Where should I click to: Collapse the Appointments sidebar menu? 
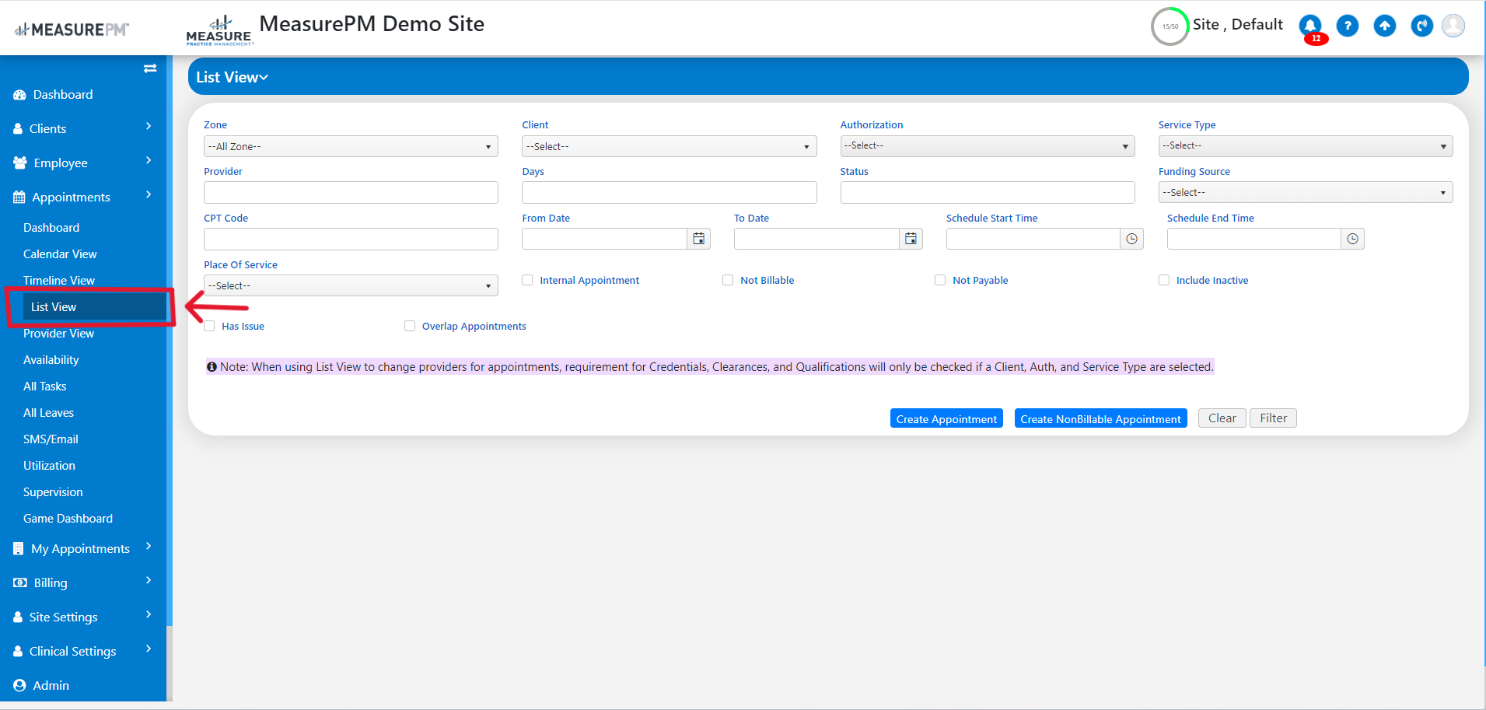(83, 197)
